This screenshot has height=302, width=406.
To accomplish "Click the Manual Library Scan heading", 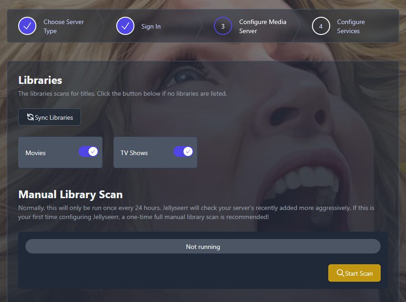I will click(70, 195).
